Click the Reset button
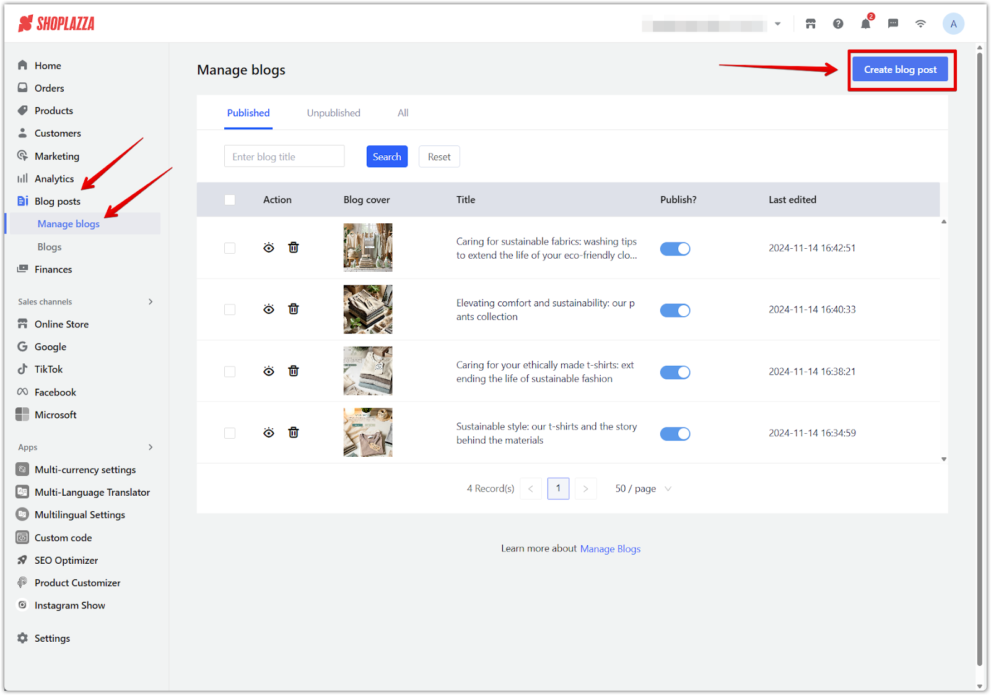 pos(439,157)
